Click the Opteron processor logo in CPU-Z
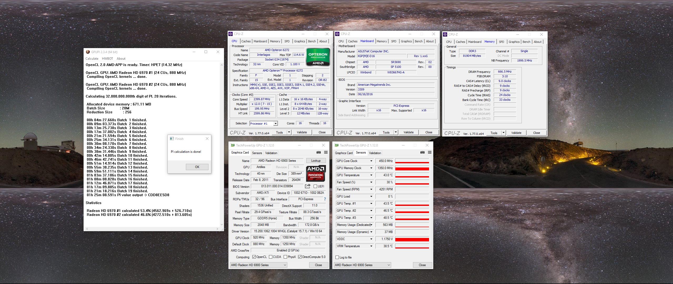673x284 pixels. click(x=318, y=57)
